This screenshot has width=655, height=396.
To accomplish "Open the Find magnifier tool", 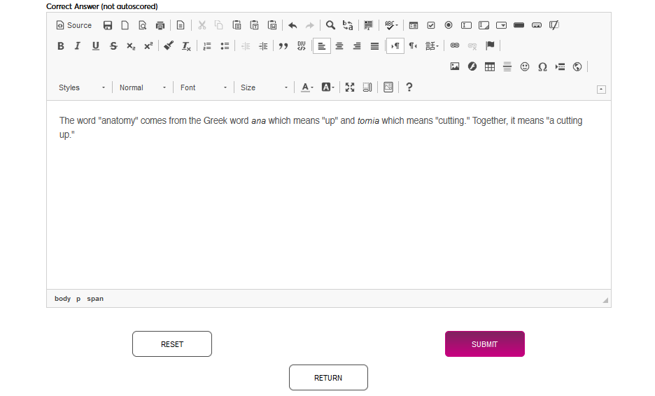I will 330,25.
